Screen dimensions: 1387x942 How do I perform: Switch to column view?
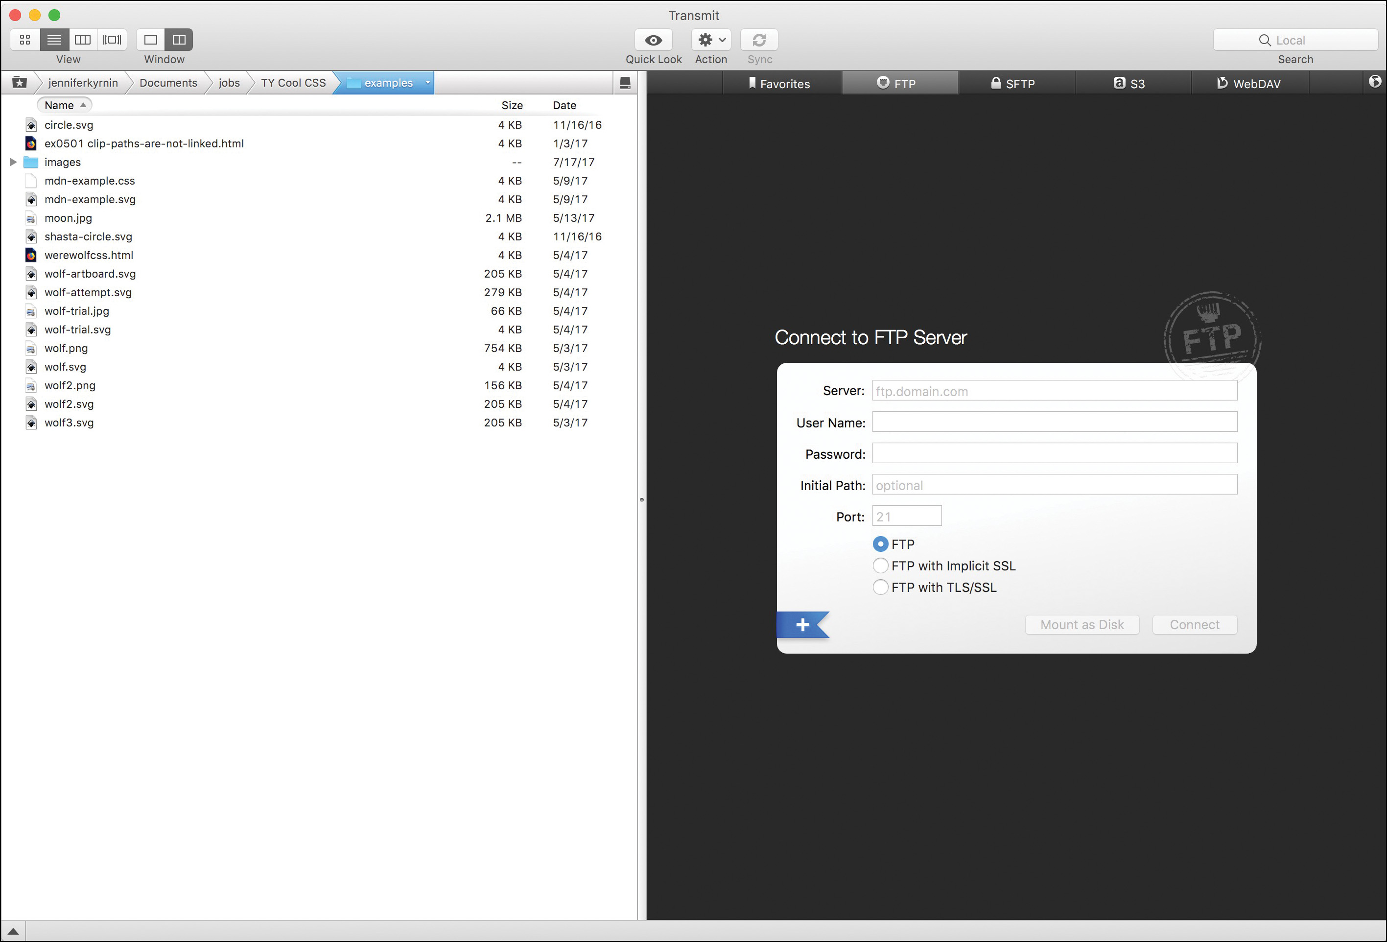[83, 39]
